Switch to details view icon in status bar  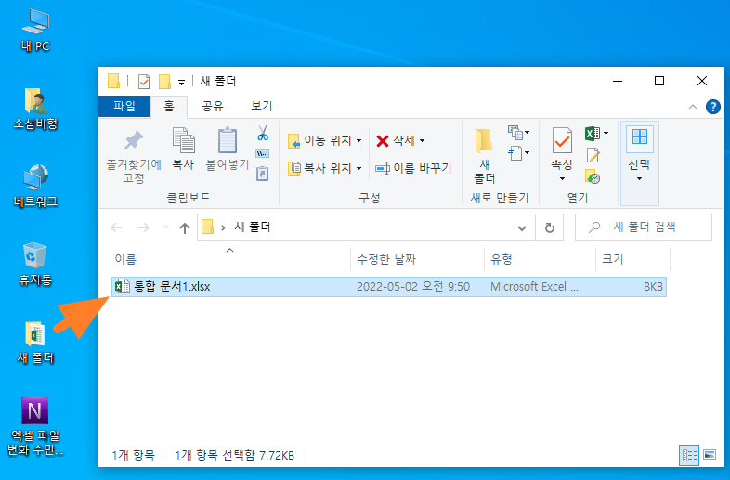pos(689,455)
